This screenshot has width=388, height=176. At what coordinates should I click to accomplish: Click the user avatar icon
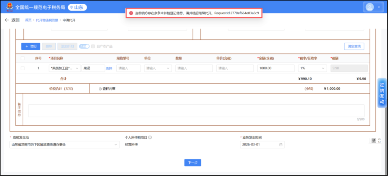click(x=370, y=7)
